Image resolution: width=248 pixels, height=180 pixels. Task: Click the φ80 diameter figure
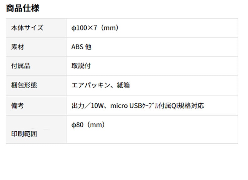[77, 125]
